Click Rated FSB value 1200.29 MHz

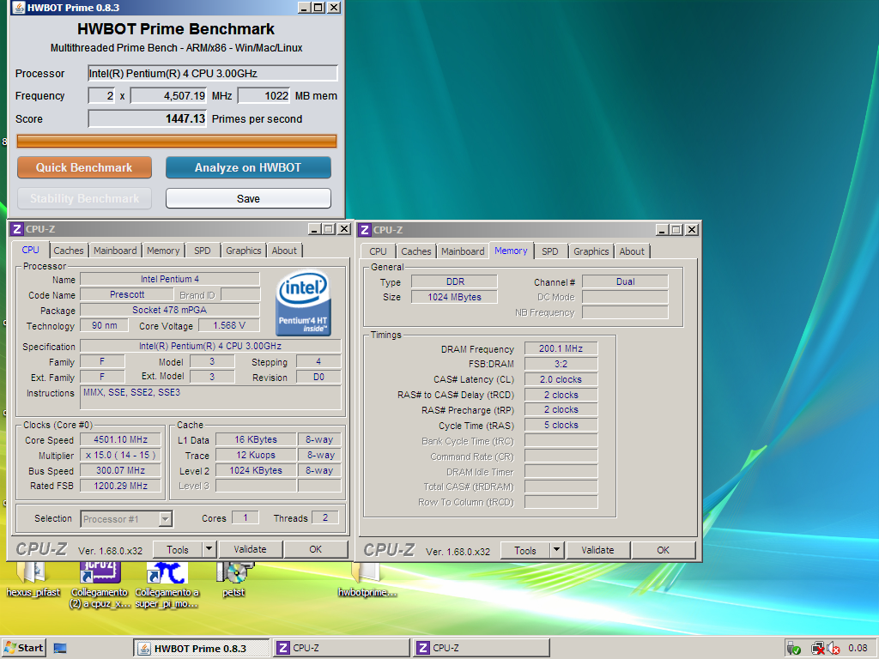120,486
